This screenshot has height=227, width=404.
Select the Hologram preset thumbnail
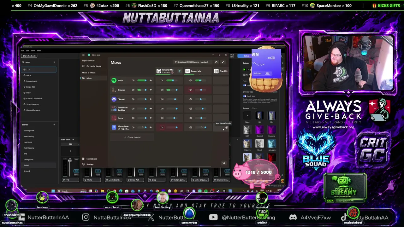[x=271, y=144]
